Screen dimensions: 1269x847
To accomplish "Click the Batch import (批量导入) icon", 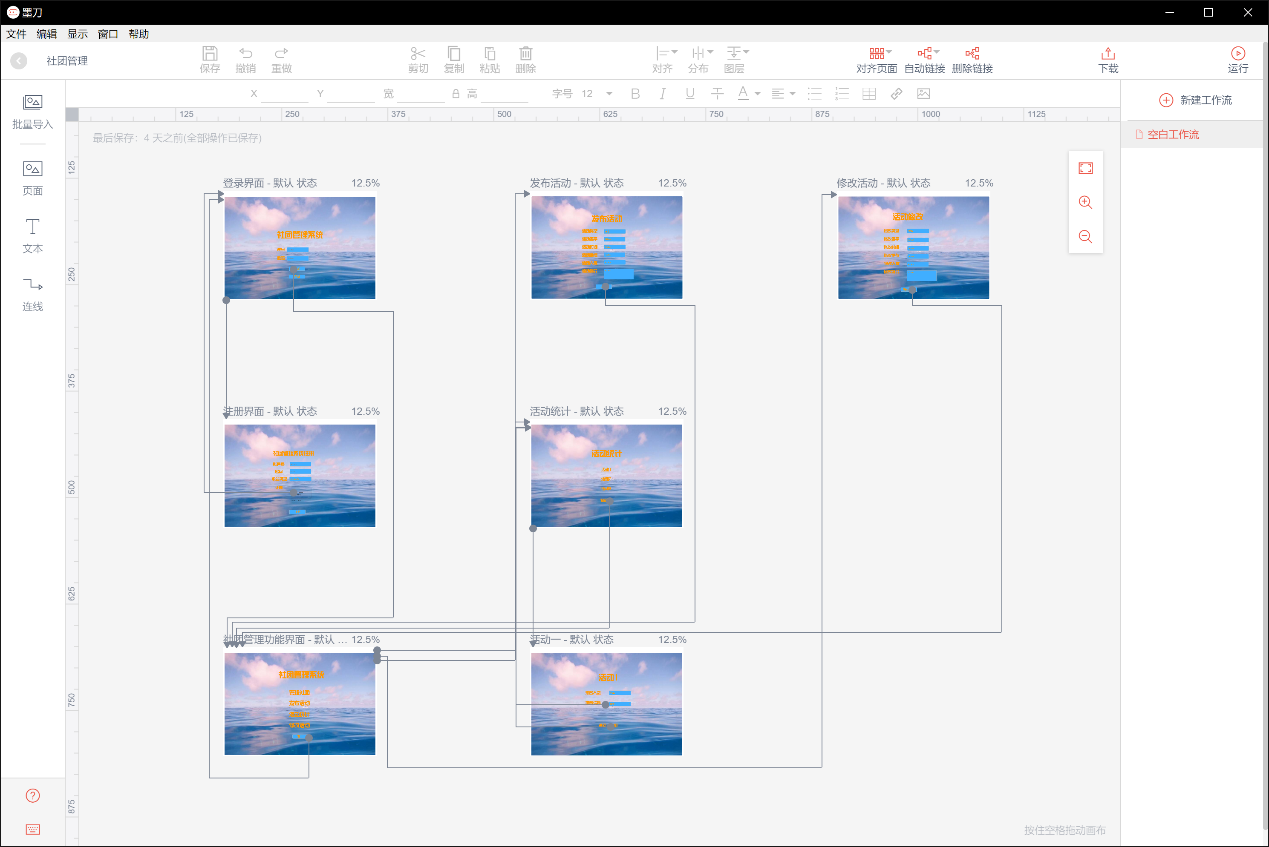I will click(x=32, y=102).
